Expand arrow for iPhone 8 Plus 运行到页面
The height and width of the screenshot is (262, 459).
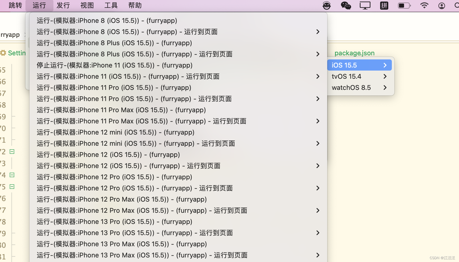coord(318,54)
